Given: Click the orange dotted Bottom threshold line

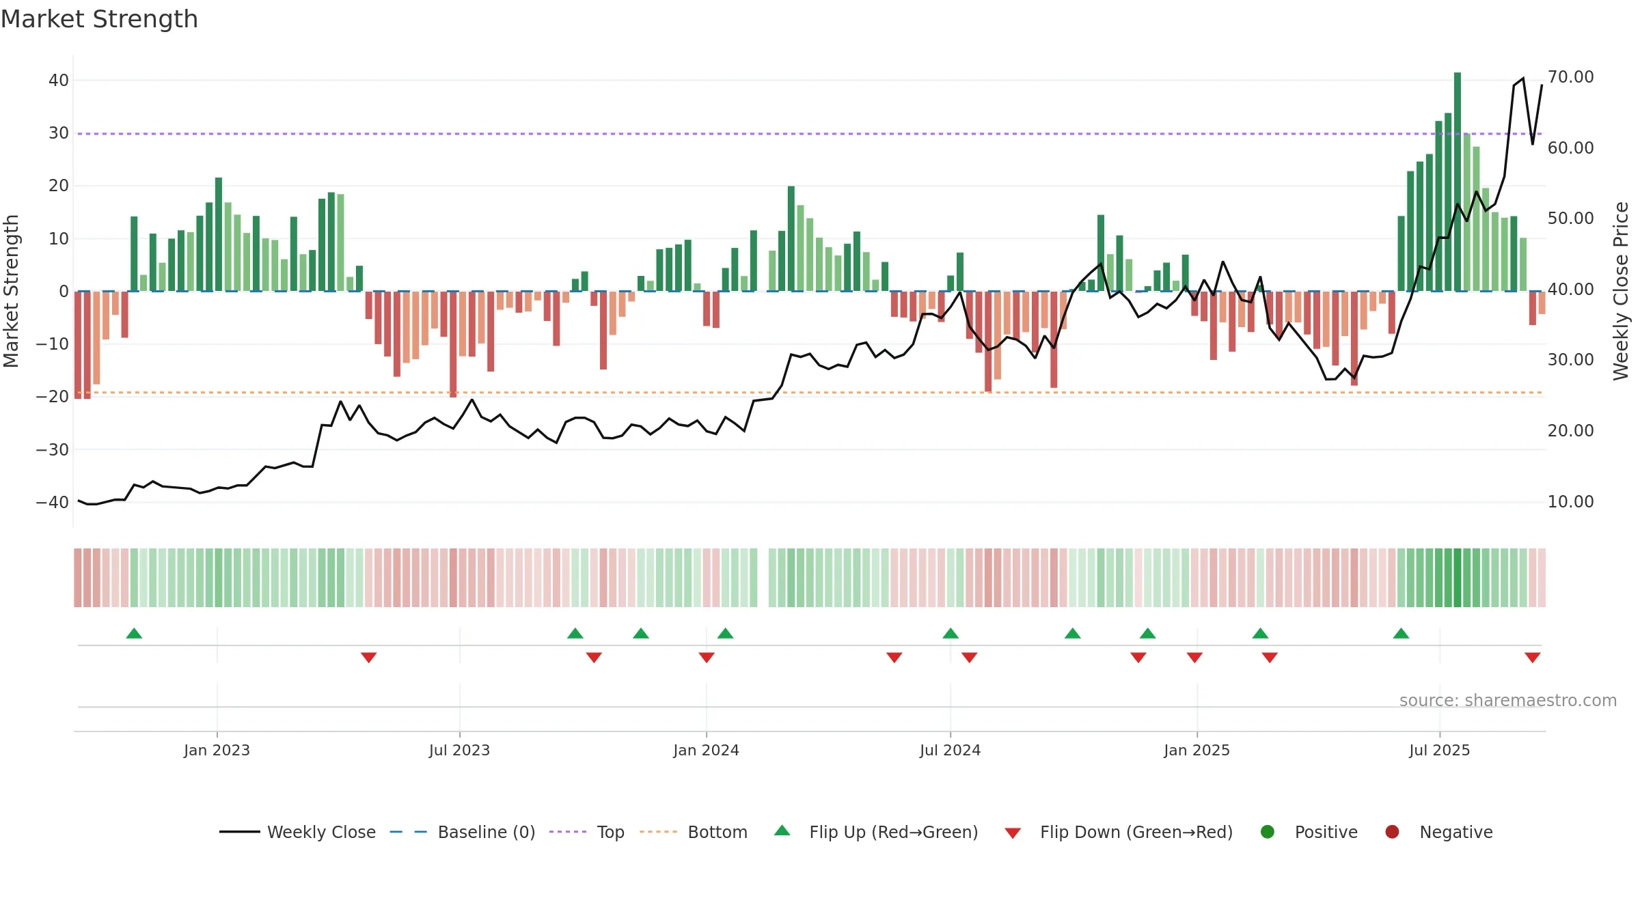Looking at the screenshot, I should point(810,392).
